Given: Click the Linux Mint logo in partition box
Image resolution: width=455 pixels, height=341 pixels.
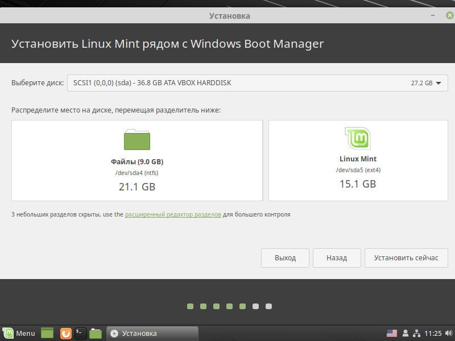Looking at the screenshot, I should [358, 138].
